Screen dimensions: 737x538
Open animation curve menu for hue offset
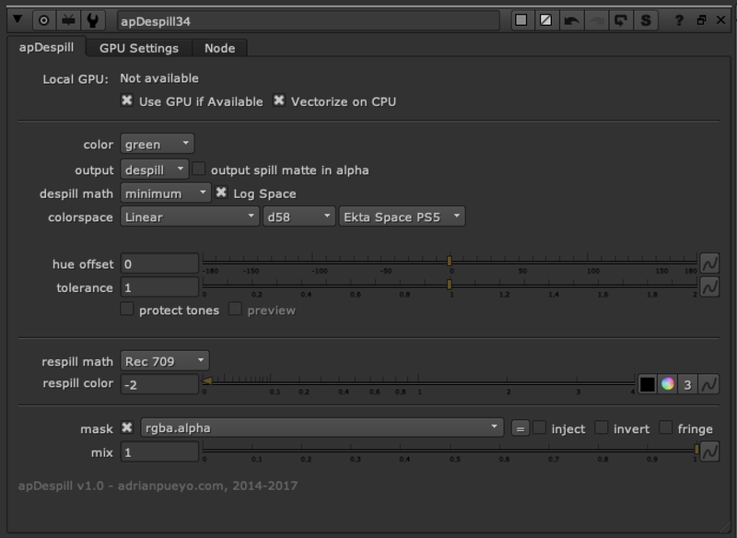coord(708,264)
